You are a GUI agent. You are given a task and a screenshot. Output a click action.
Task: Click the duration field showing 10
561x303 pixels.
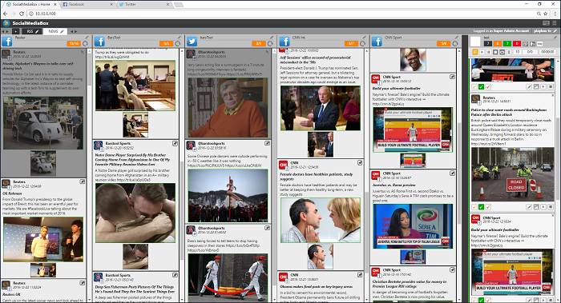click(518, 52)
